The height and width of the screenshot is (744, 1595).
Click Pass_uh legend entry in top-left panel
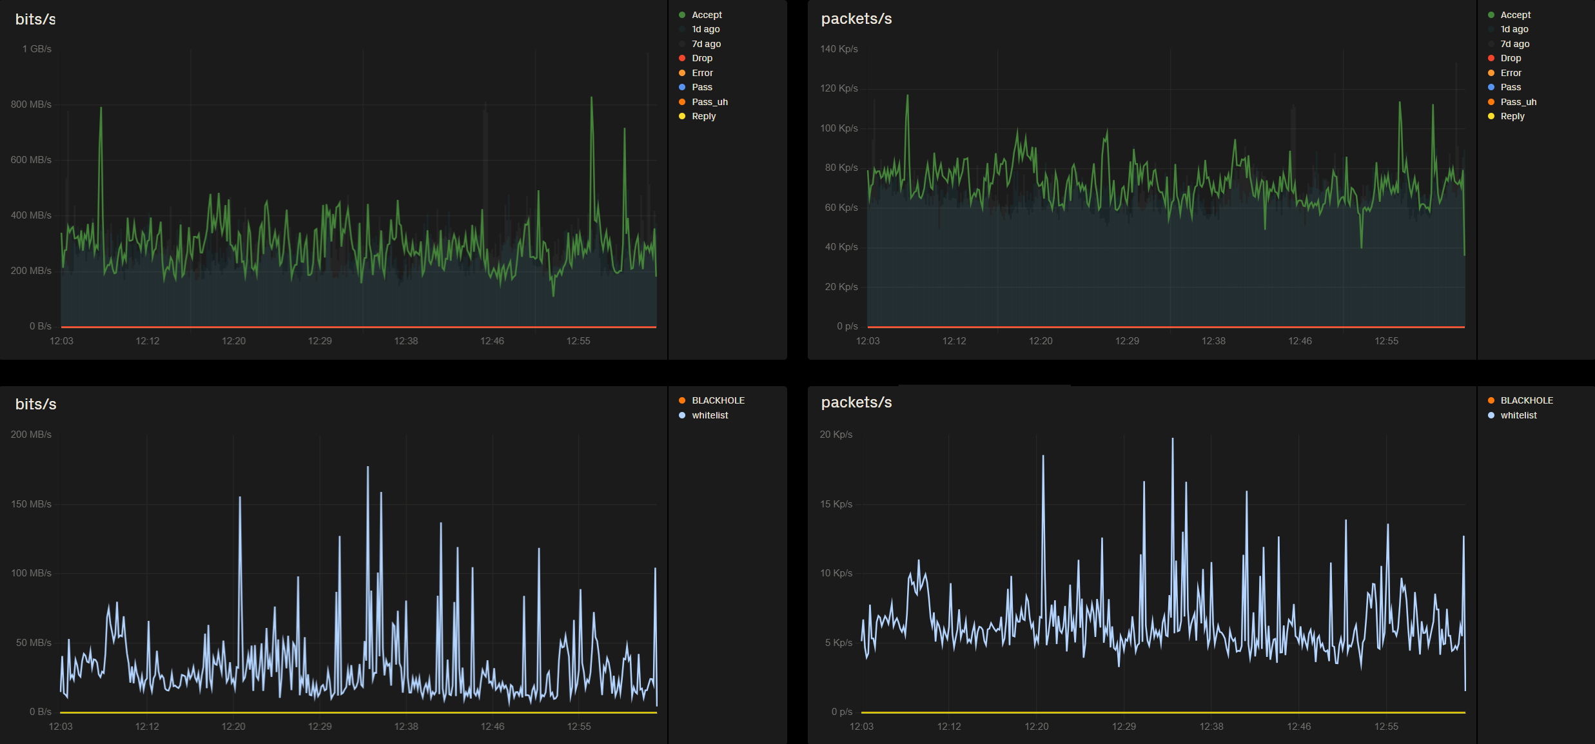pos(709,102)
